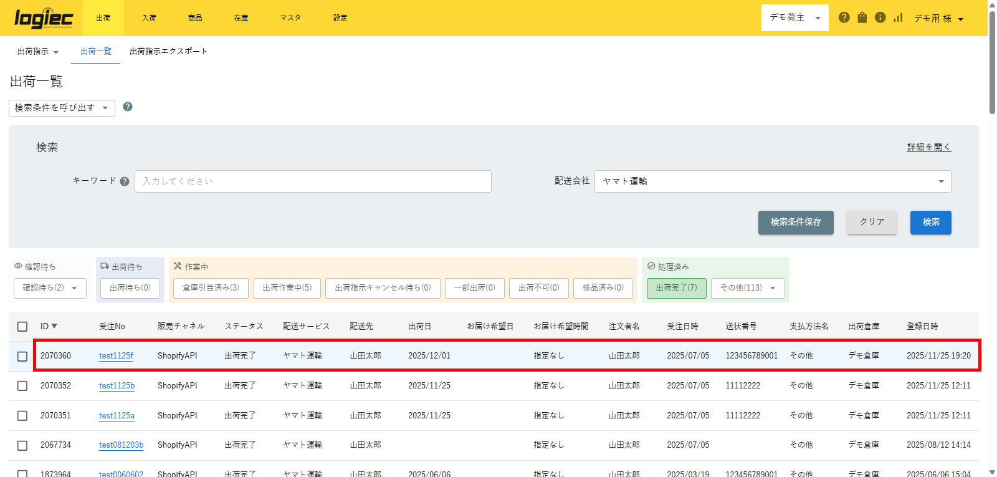Open the 設定 top menu
Image resolution: width=997 pixels, height=477 pixels.
tap(340, 18)
